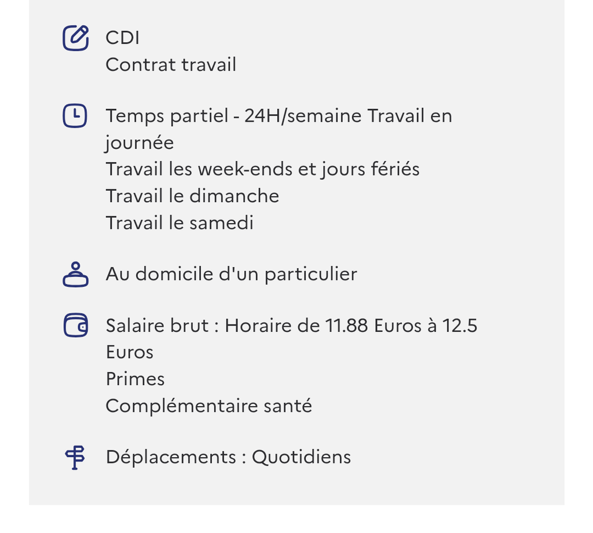Click the wallet salary icon

pos(75,325)
